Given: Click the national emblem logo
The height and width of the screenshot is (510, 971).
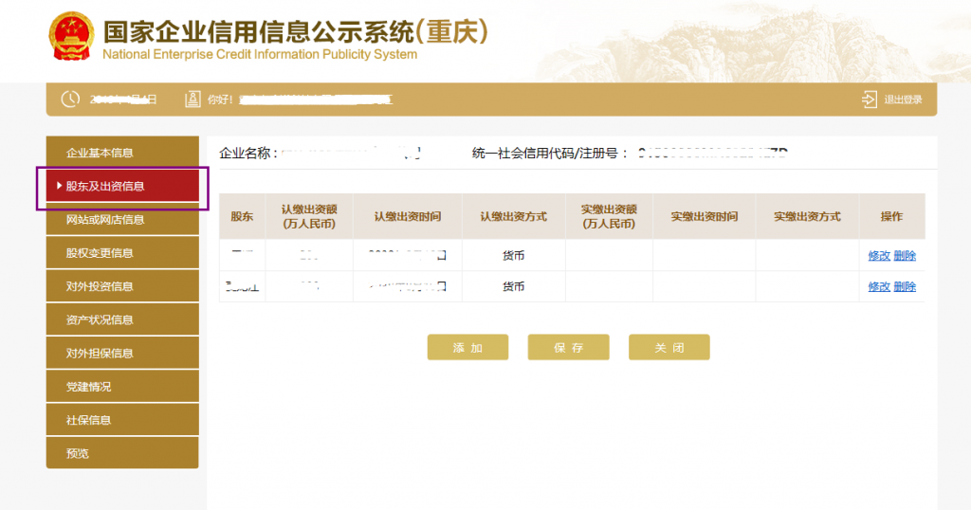Looking at the screenshot, I should point(71,36).
